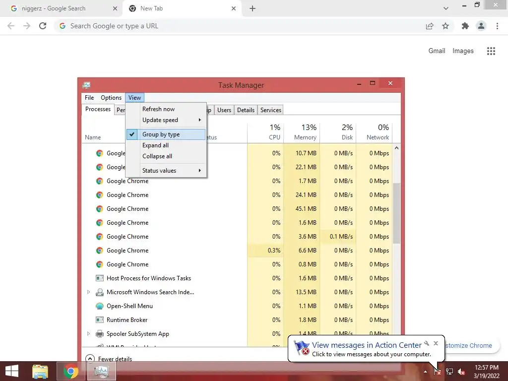Select Google Chrome row using 45.1 MB
The width and height of the screenshot is (508, 381).
[237, 209]
